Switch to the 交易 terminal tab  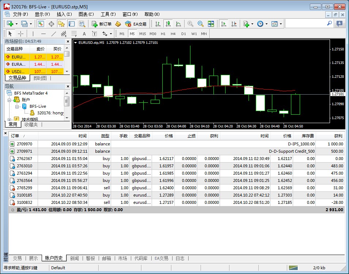click(x=17, y=258)
